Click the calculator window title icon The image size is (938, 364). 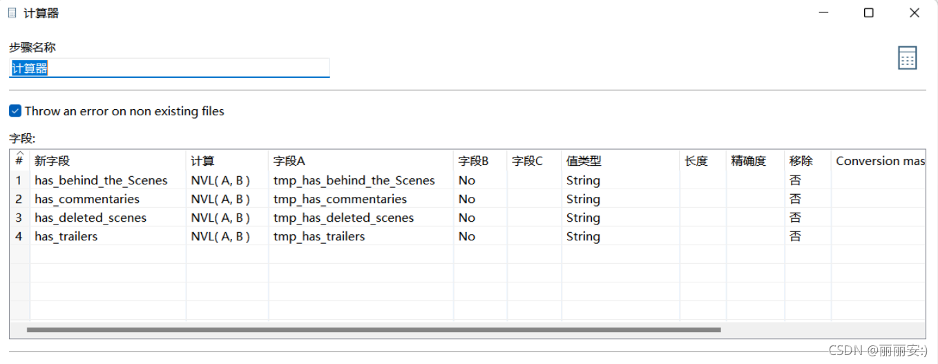[12, 13]
